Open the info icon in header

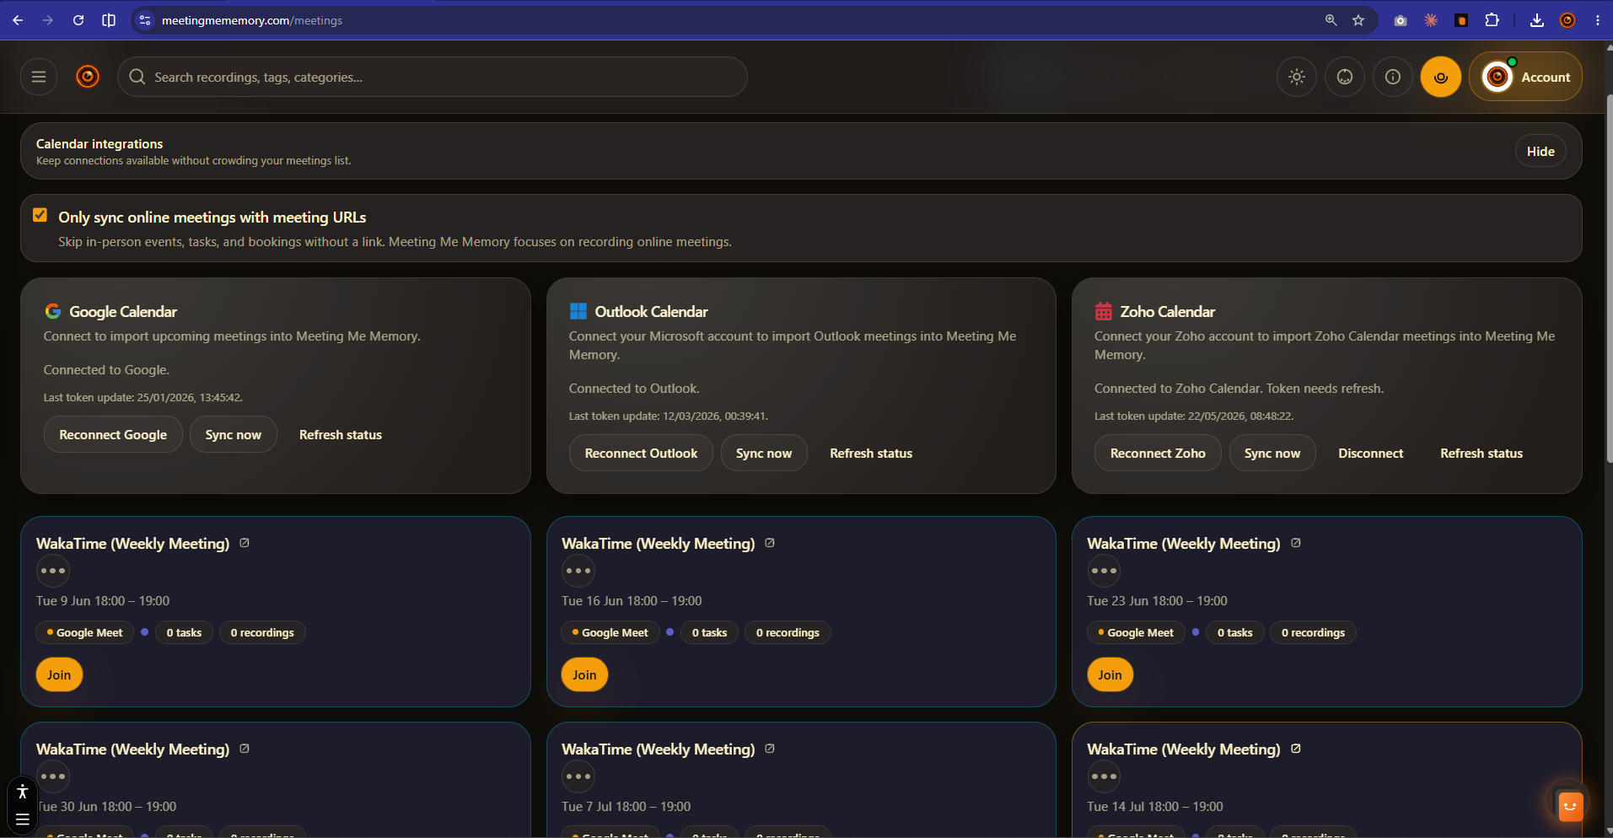(x=1393, y=77)
